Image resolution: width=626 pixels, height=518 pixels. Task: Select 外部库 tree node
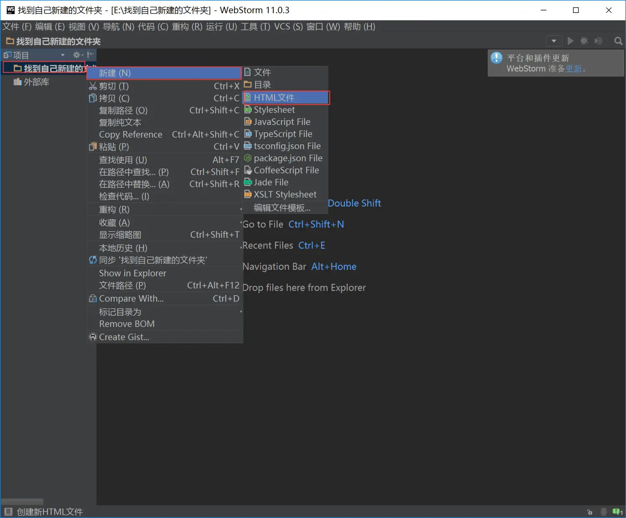click(x=32, y=82)
